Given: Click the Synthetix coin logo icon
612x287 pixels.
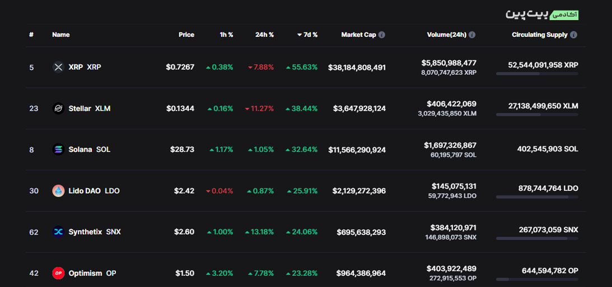Looking at the screenshot, I should [58, 232].
